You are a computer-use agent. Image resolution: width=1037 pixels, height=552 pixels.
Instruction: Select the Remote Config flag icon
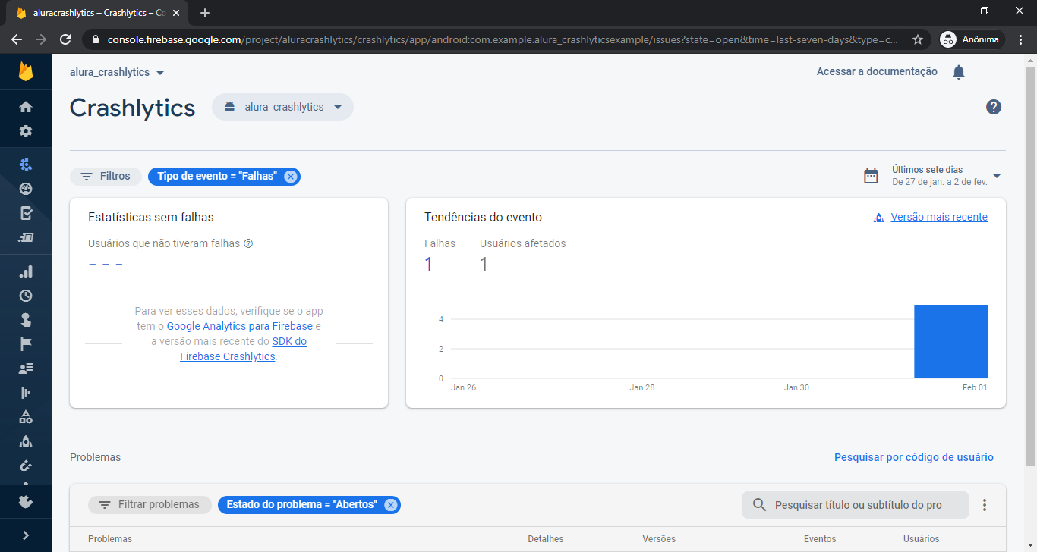pyautogui.click(x=26, y=343)
